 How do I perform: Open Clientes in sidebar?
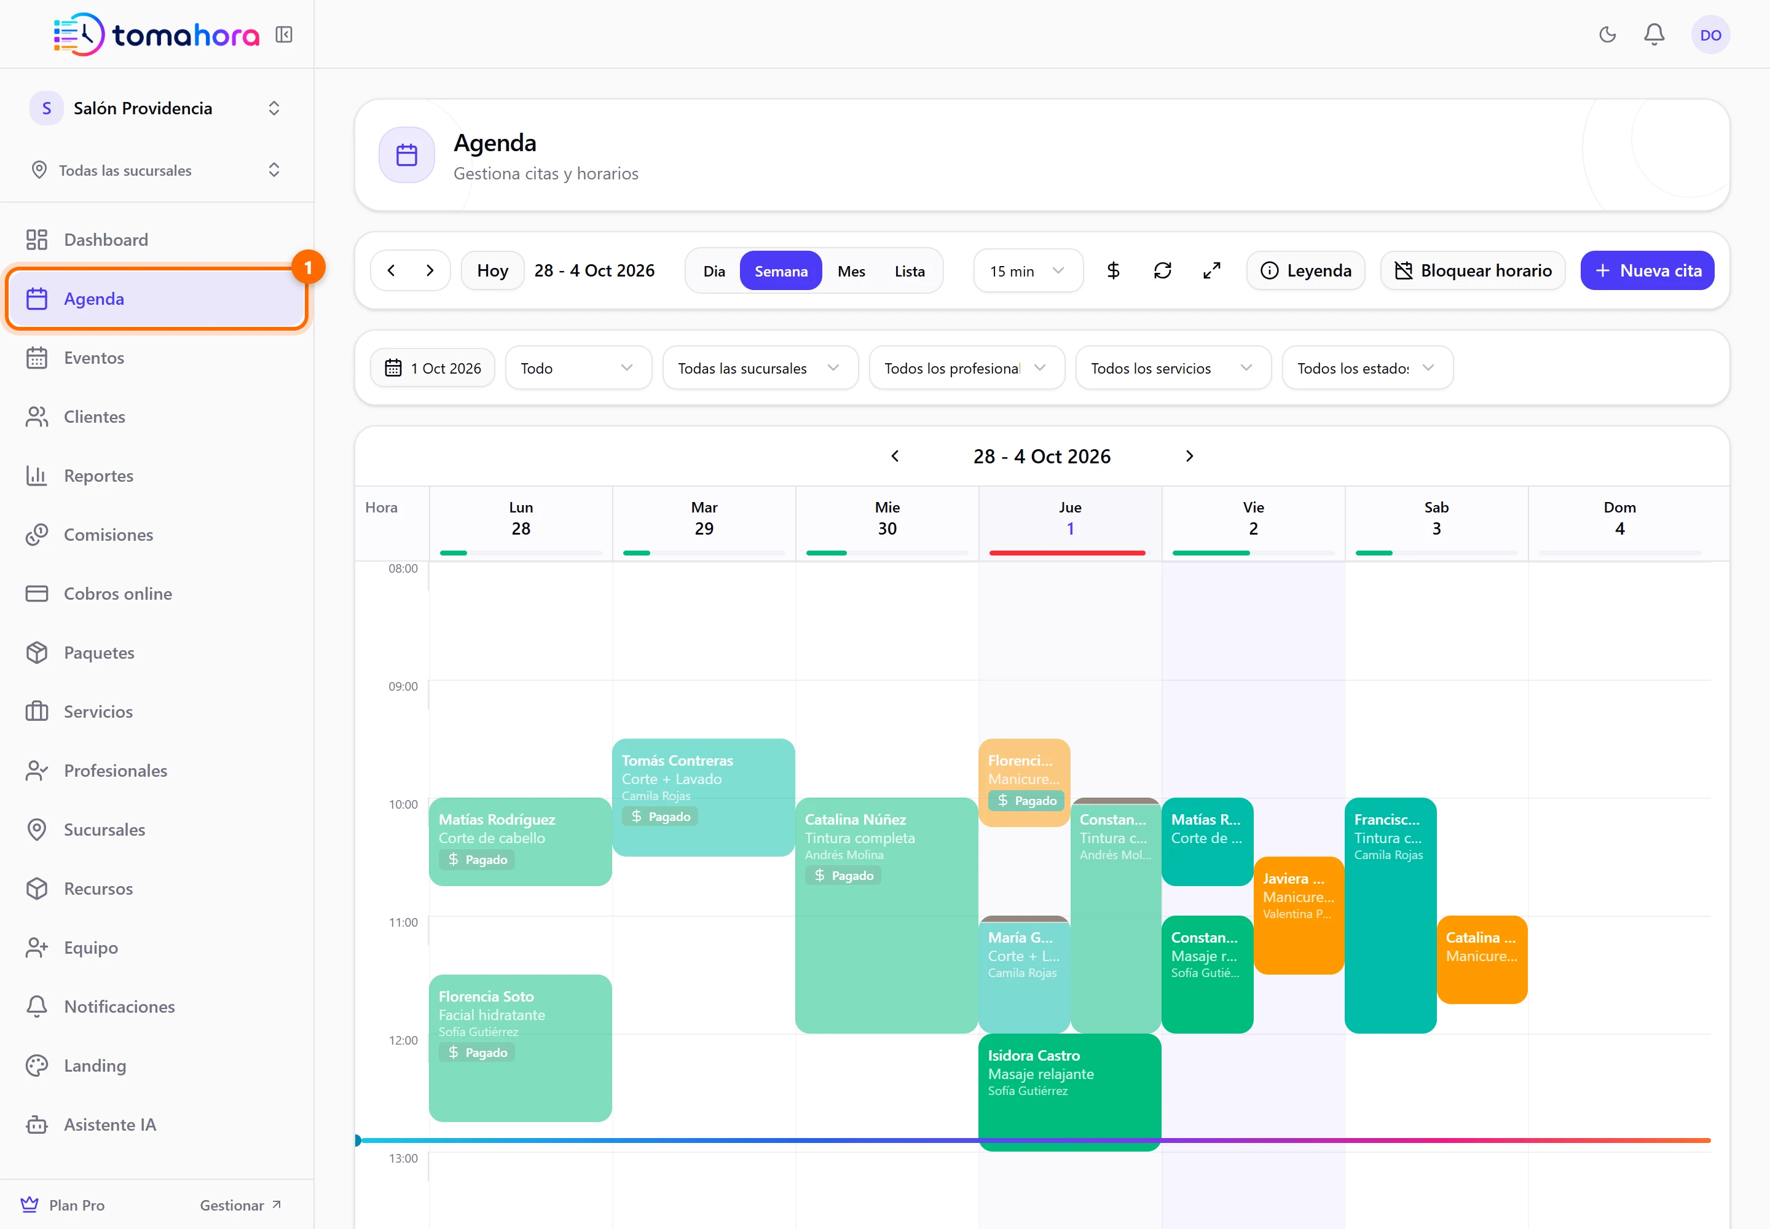157,417
